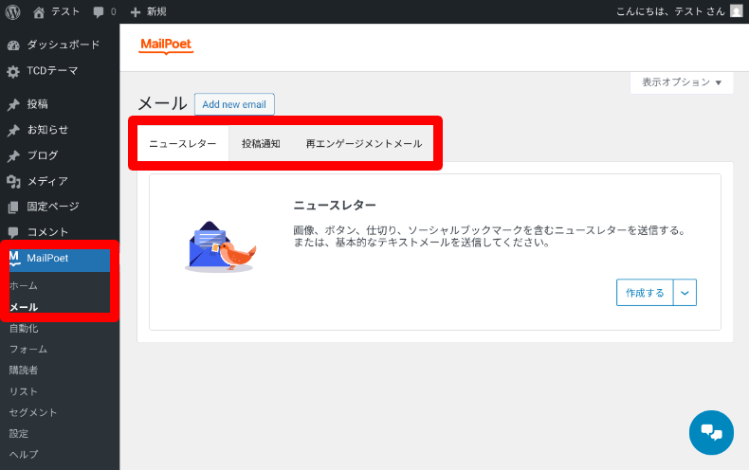The height and width of the screenshot is (470, 749).
Task: Go to MailPoet ホーム submenu
Action: point(24,285)
